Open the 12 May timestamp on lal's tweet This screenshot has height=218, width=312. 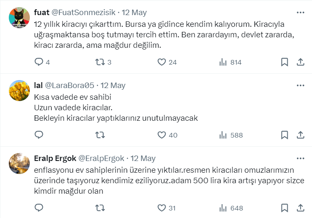(x=113, y=86)
